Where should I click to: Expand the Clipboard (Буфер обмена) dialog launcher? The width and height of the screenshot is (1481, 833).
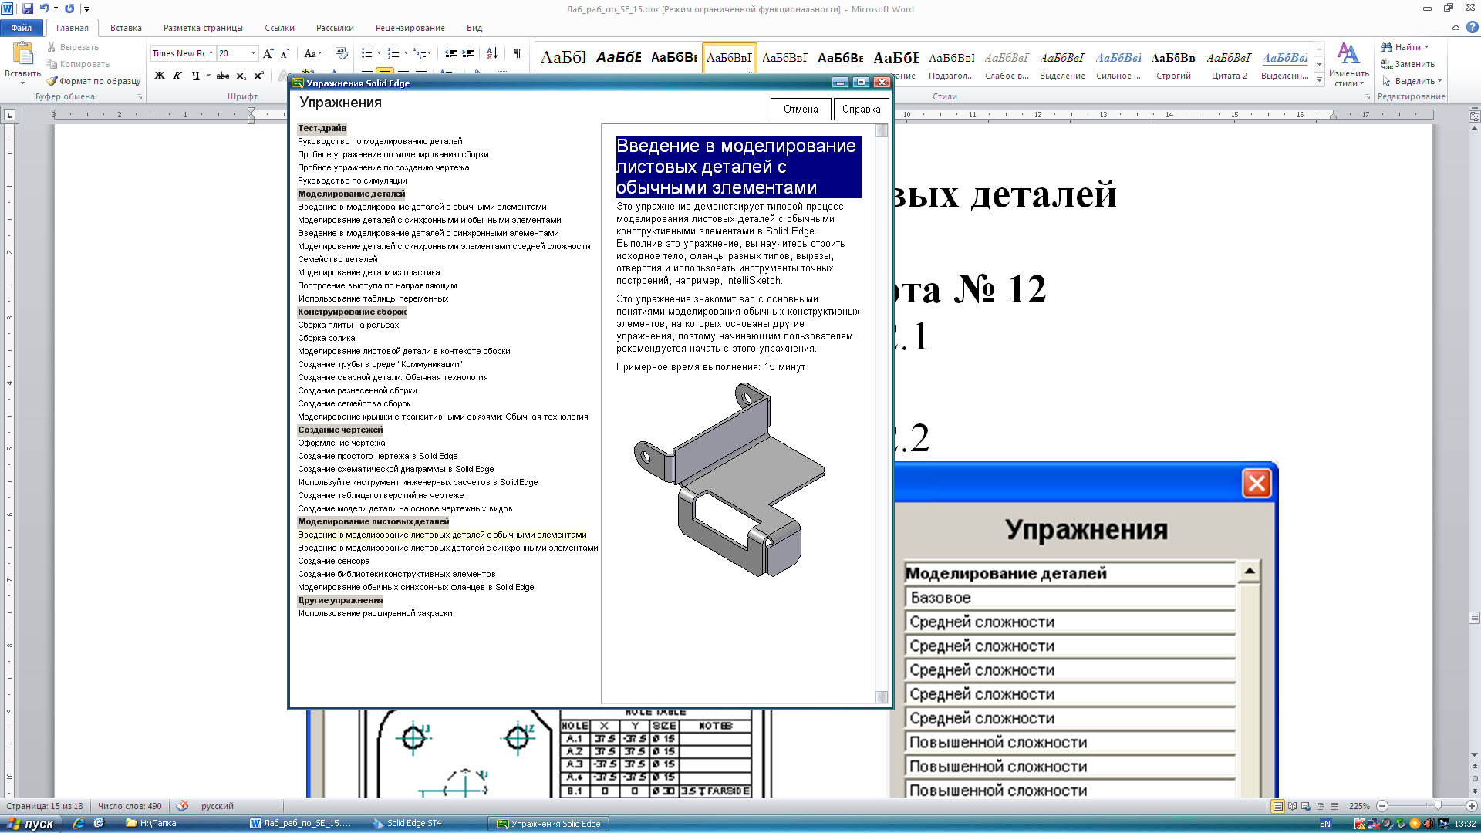[140, 97]
